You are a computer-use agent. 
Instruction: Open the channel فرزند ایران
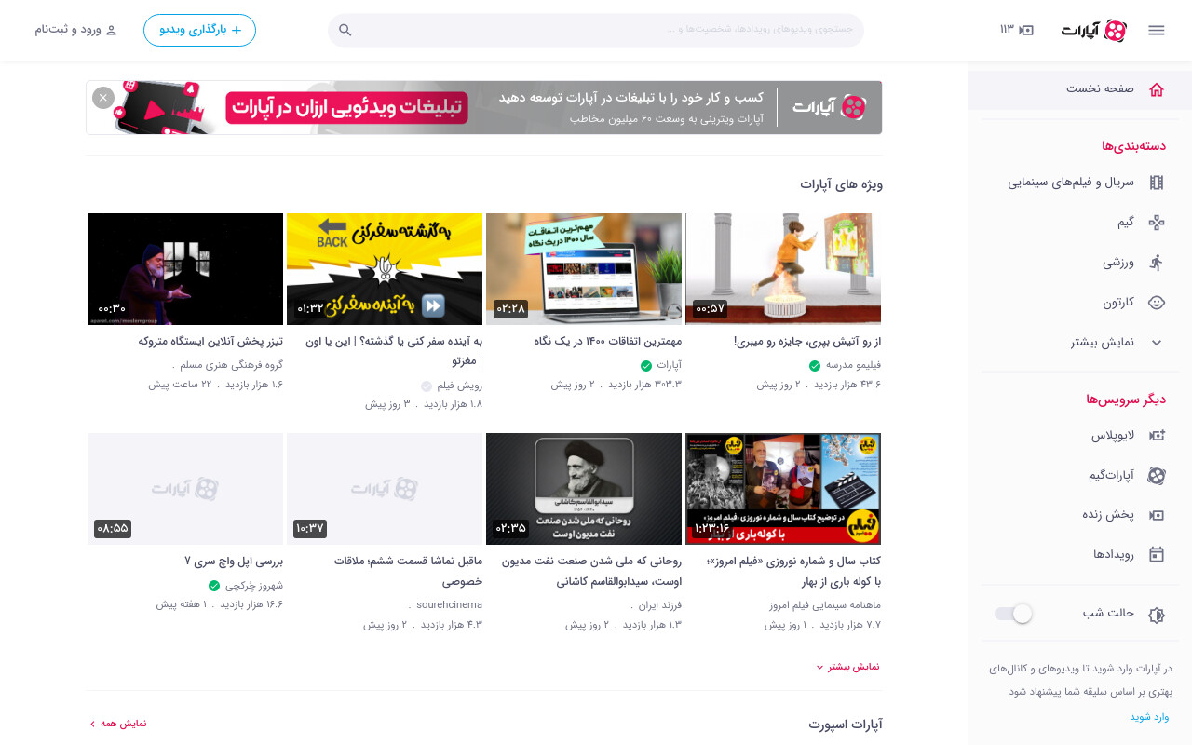[x=661, y=604]
